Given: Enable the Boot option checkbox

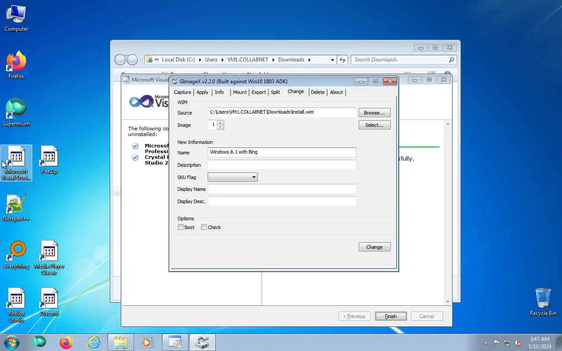Looking at the screenshot, I should [180, 227].
